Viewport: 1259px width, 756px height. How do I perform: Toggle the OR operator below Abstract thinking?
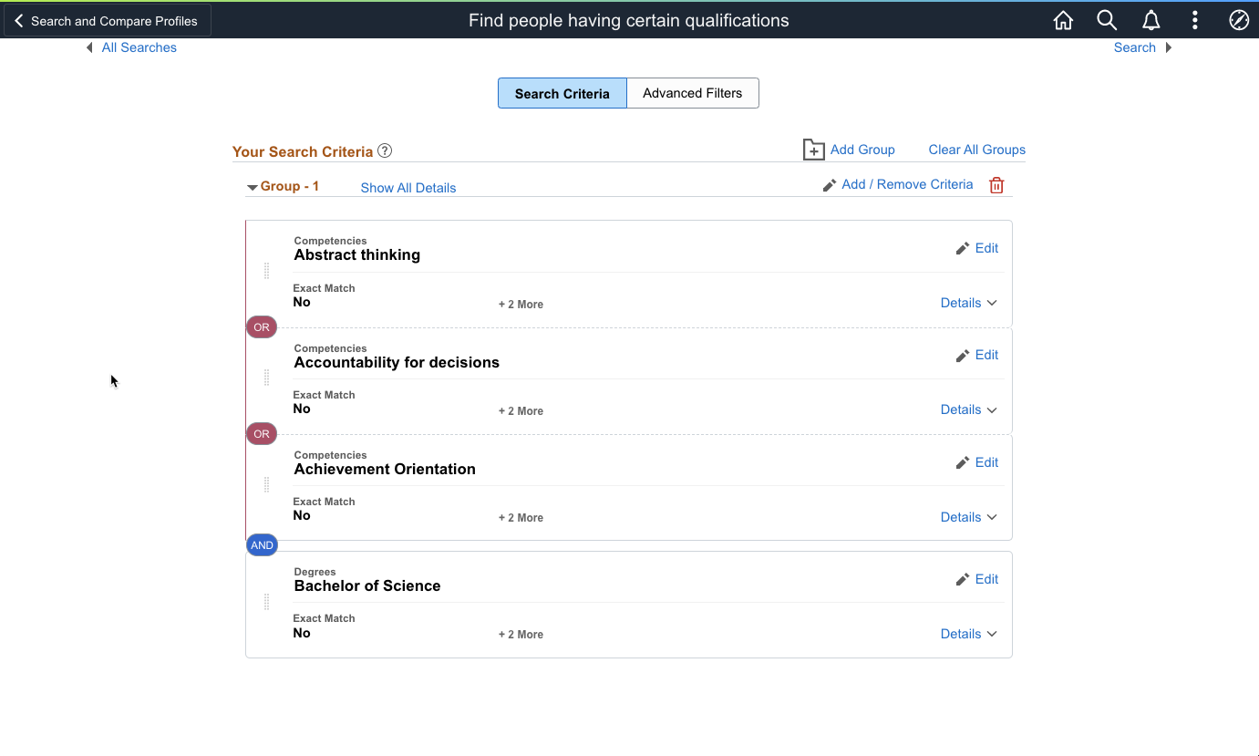click(262, 327)
